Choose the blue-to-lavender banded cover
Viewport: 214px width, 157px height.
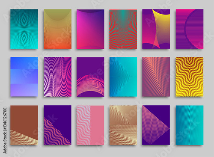point(24,77)
